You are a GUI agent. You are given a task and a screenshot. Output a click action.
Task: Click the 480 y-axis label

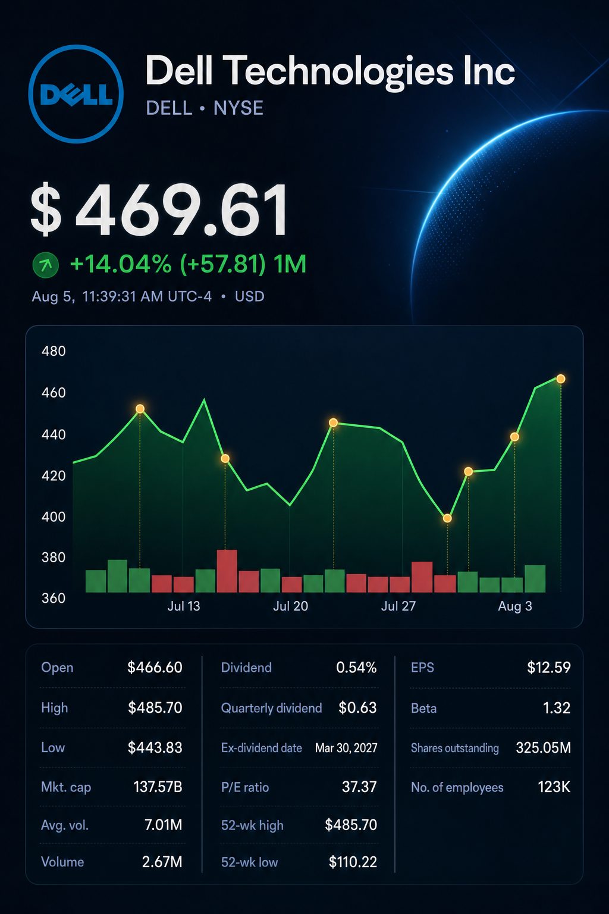coord(54,351)
